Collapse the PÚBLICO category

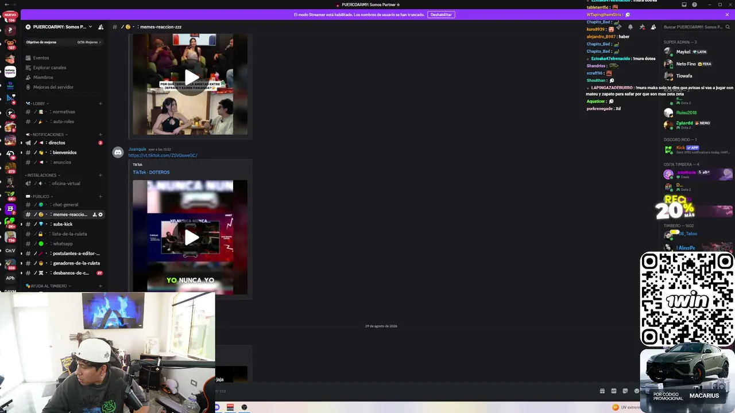tap(40, 197)
